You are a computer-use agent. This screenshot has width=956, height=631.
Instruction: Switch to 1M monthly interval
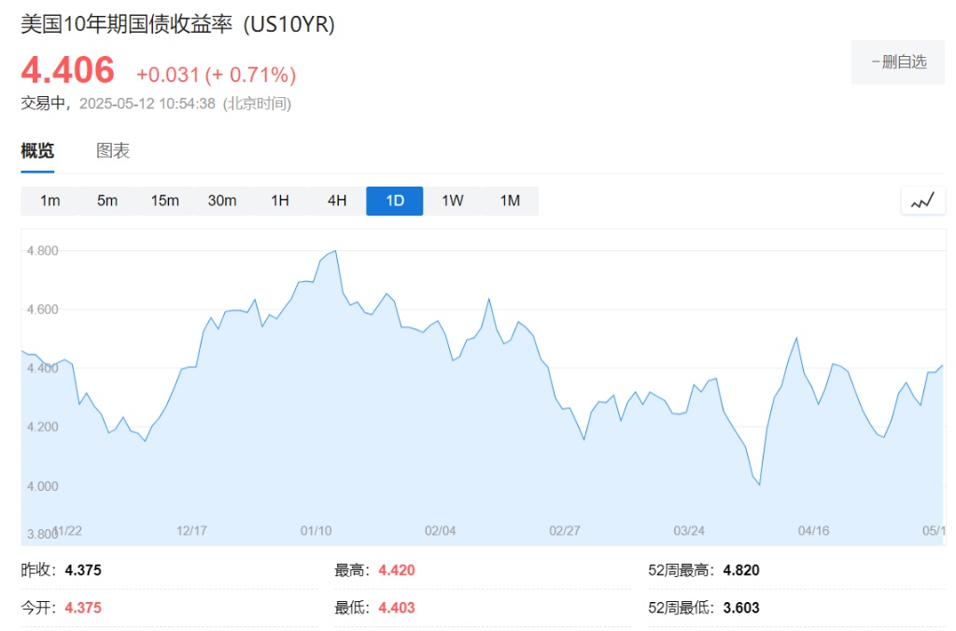pos(510,201)
